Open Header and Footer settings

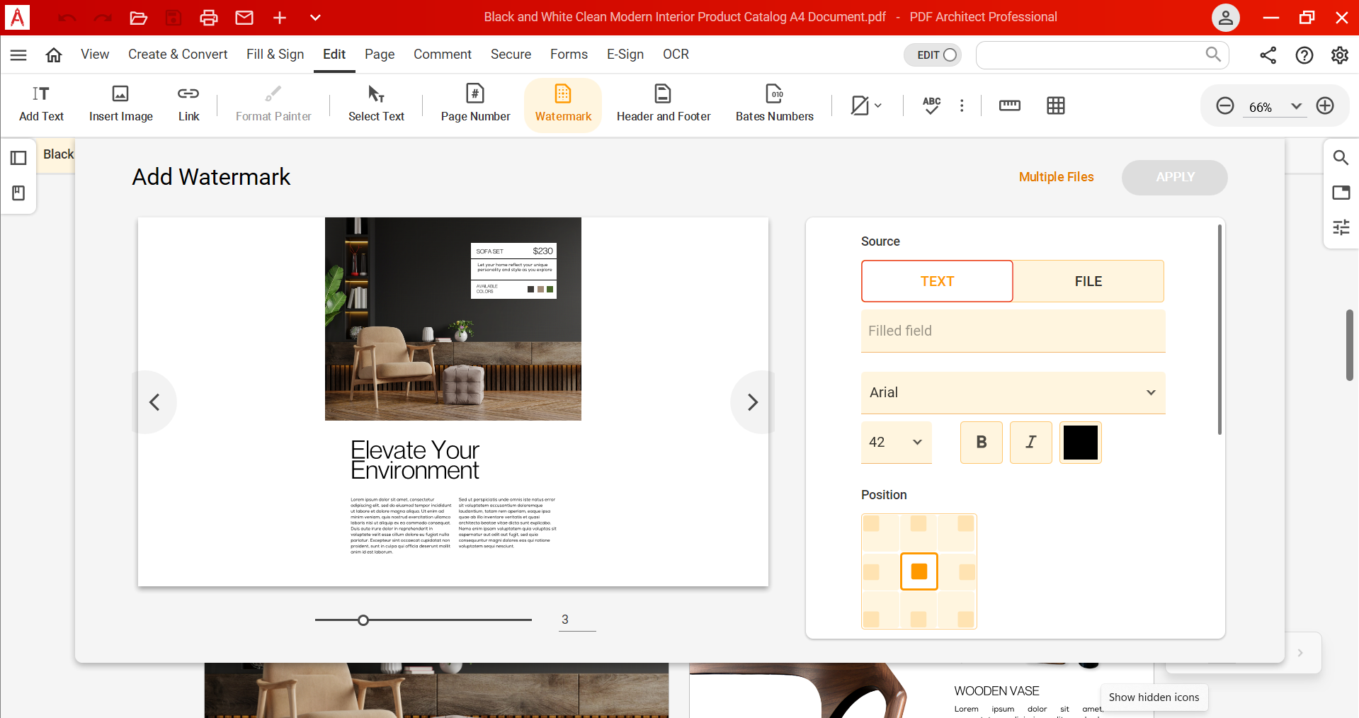click(x=663, y=103)
